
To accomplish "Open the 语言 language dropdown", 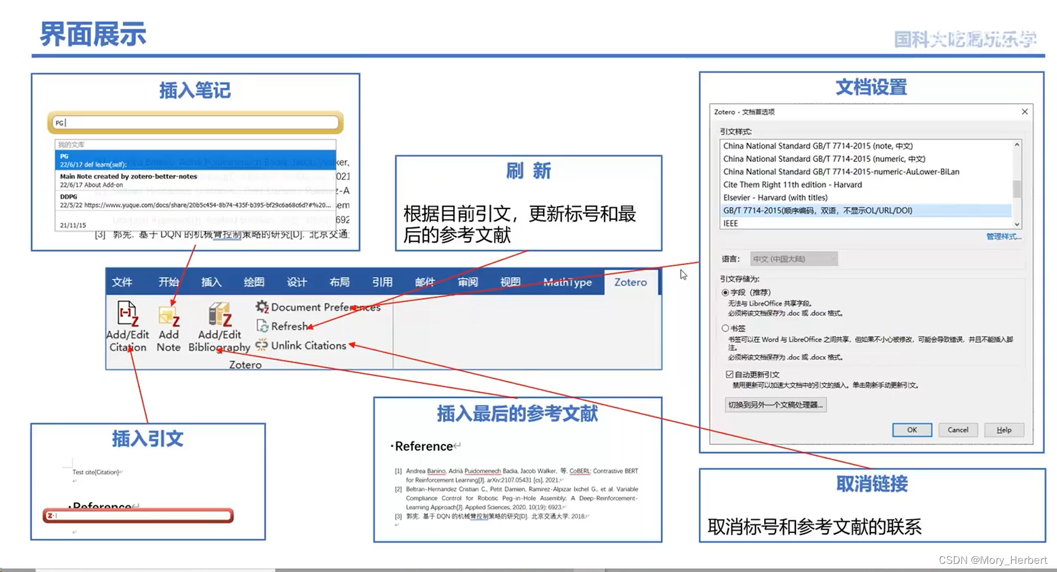I will (x=794, y=259).
